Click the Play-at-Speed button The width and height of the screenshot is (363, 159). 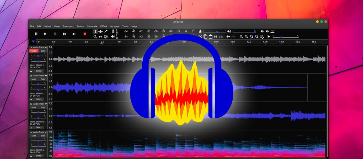(269, 37)
